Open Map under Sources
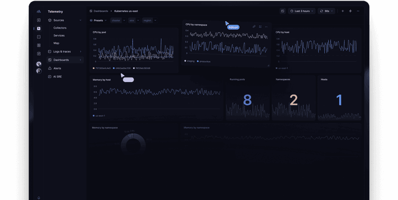Image resolution: width=398 pixels, height=200 pixels. (x=56, y=43)
